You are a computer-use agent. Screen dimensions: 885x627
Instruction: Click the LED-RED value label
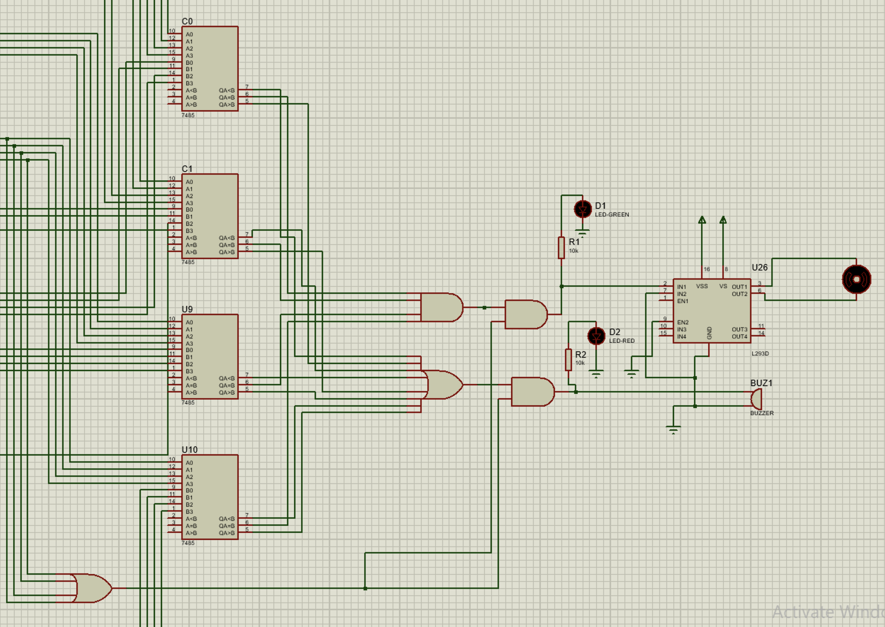click(622, 341)
